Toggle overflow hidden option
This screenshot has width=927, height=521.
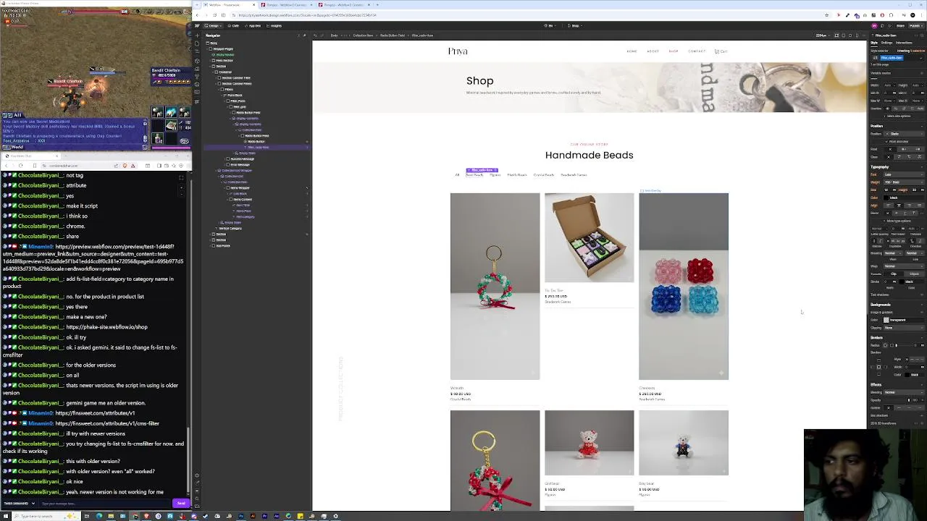(x=896, y=109)
